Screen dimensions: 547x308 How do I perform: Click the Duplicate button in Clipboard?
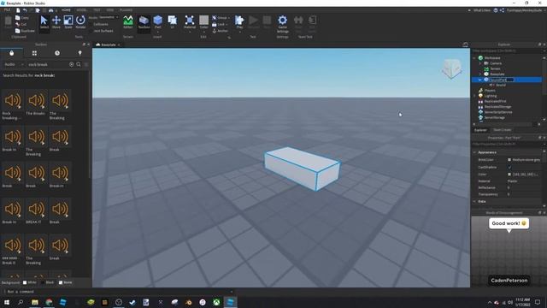click(x=25, y=31)
